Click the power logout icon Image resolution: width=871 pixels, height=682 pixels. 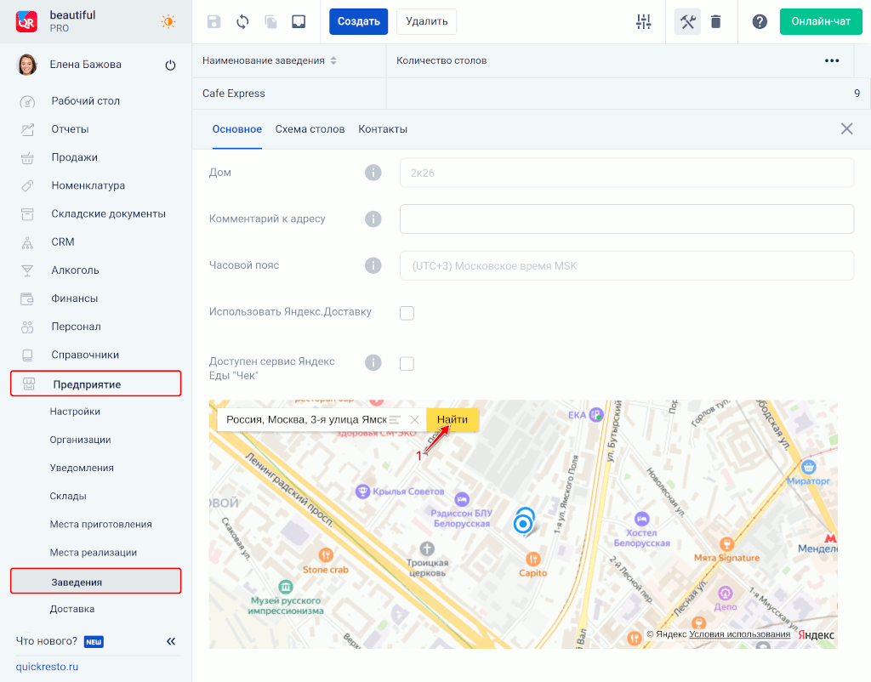[170, 65]
